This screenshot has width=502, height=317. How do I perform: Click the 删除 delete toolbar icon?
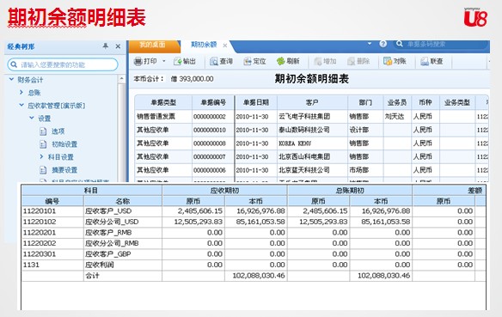coord(358,61)
